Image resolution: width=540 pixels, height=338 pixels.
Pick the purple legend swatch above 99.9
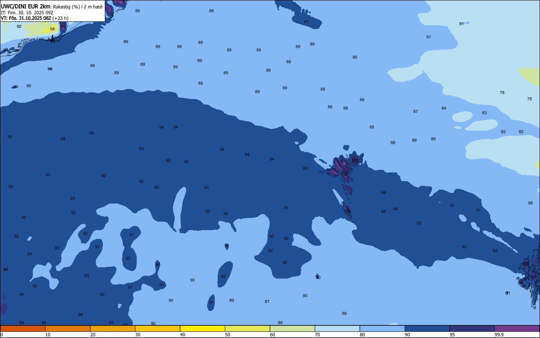point(517,328)
